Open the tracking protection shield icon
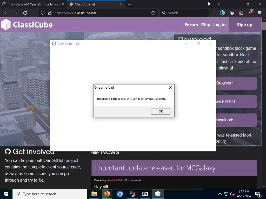Image resolution: width=266 pixels, height=199 pixels. (43, 13)
